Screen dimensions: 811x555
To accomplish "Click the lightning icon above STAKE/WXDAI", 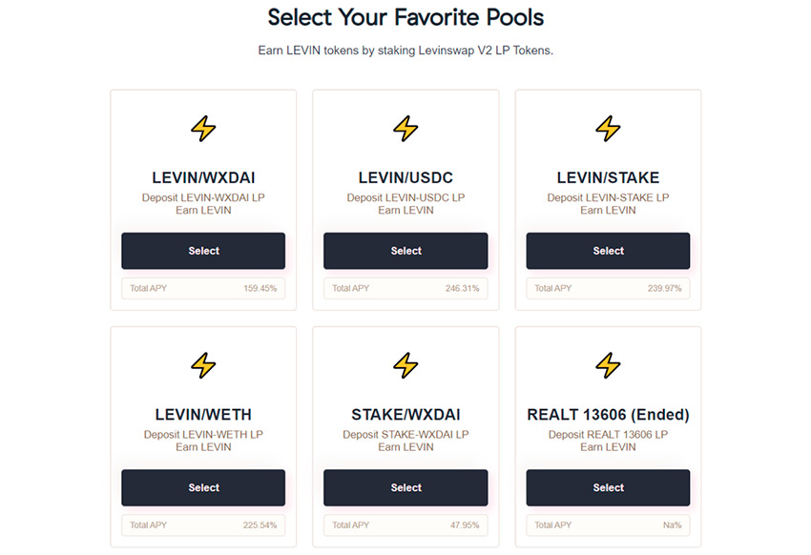I will tap(405, 364).
